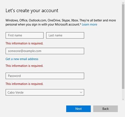Focus the someone@example.com email field
Viewport: 125px width, 117px height.
[x=45, y=51]
